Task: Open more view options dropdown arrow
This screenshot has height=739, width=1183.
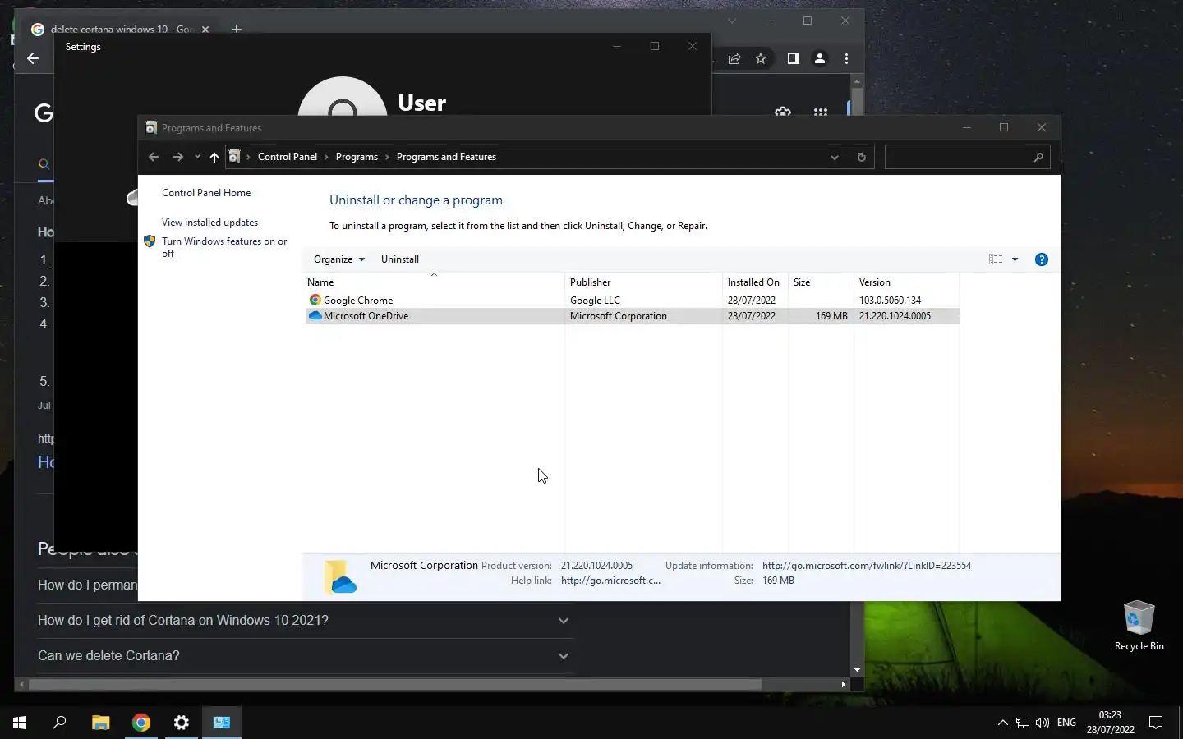Action: (x=1015, y=259)
